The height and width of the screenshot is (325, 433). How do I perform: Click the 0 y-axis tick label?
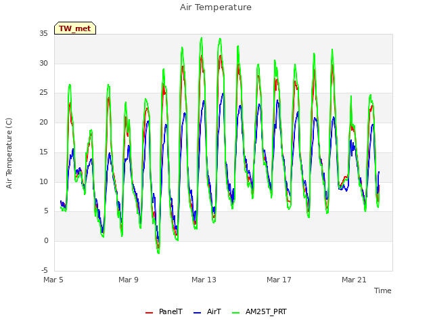[x=46, y=241]
